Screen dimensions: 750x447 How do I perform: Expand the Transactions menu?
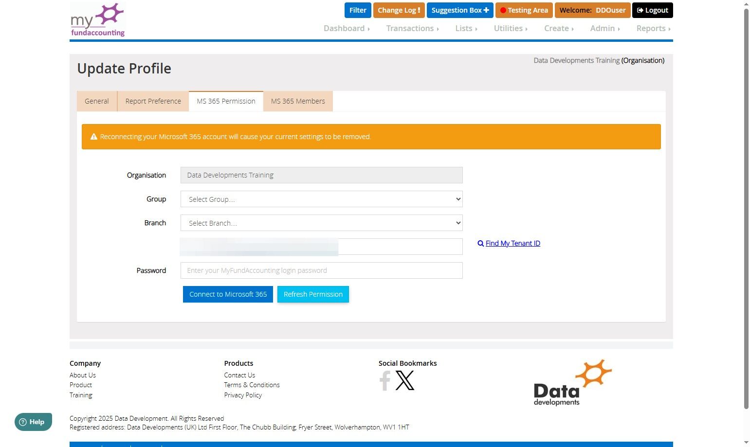(x=413, y=28)
